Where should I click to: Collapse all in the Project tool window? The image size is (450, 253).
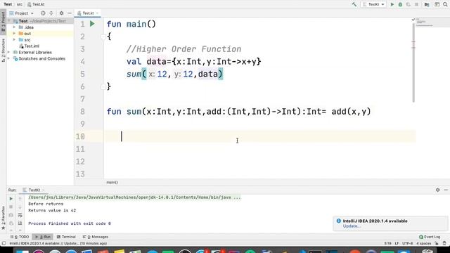tap(51, 13)
